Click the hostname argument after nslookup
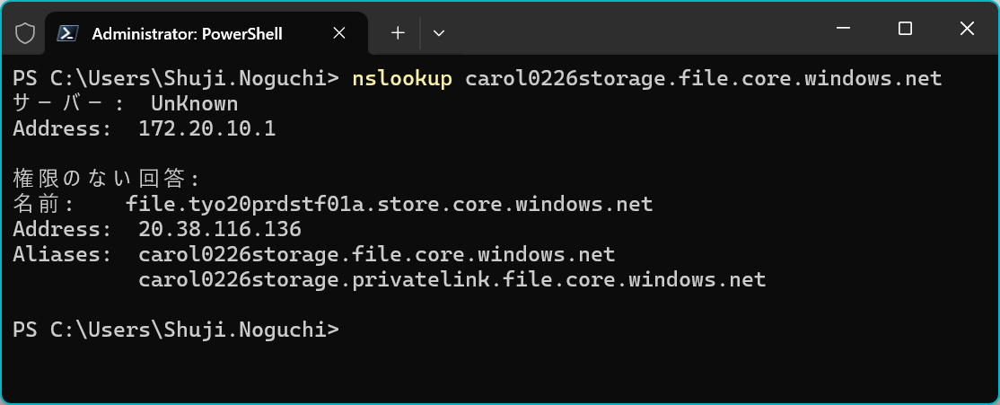1000x405 pixels. click(703, 79)
